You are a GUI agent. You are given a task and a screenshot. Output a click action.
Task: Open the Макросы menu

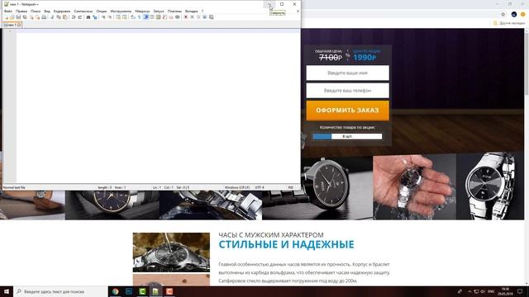(142, 11)
